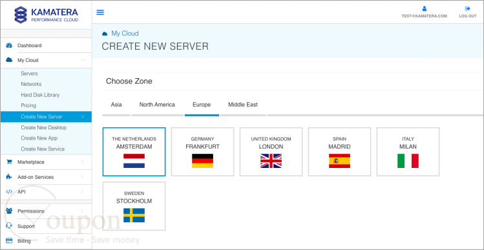The height and width of the screenshot is (250, 484).
Task: Open Networks in the sidebar
Action: pyautogui.click(x=31, y=84)
